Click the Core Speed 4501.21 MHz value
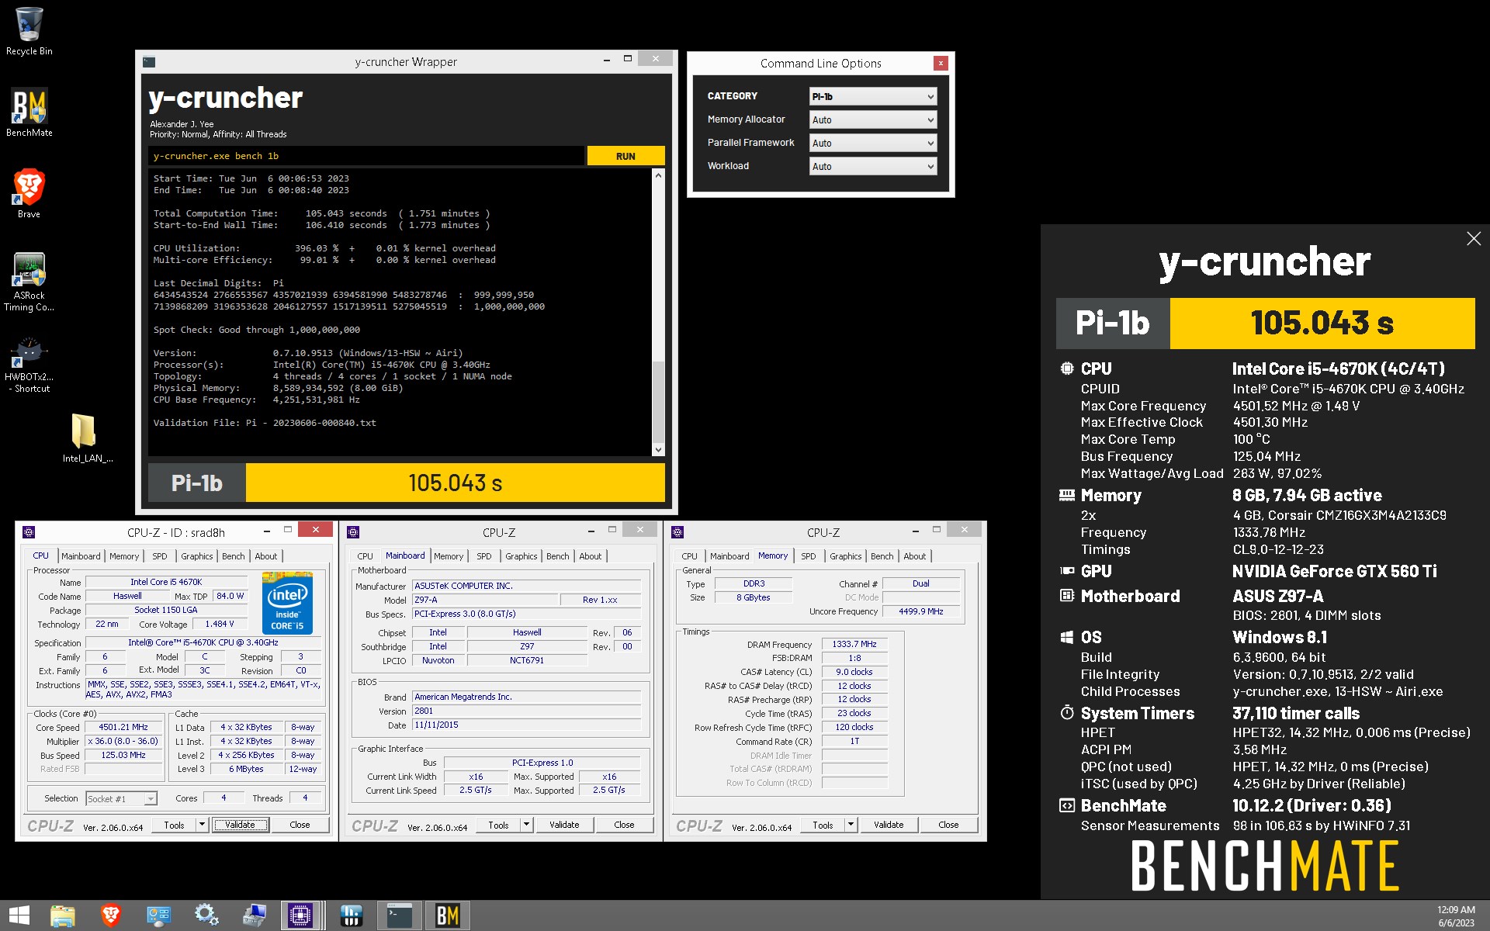The width and height of the screenshot is (1490, 931). [x=123, y=728]
